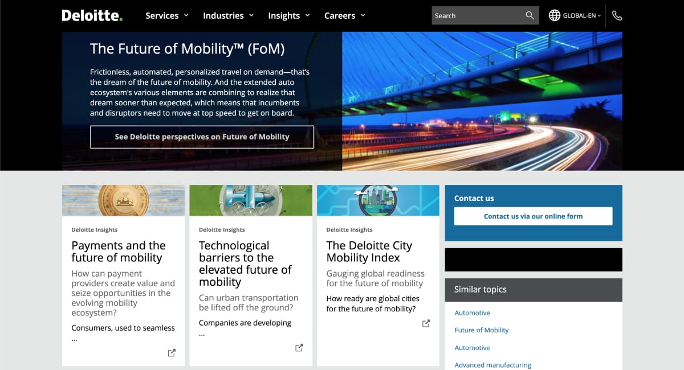Click the first Automotive similar topic link
This screenshot has height=370, width=684.
coord(472,313)
